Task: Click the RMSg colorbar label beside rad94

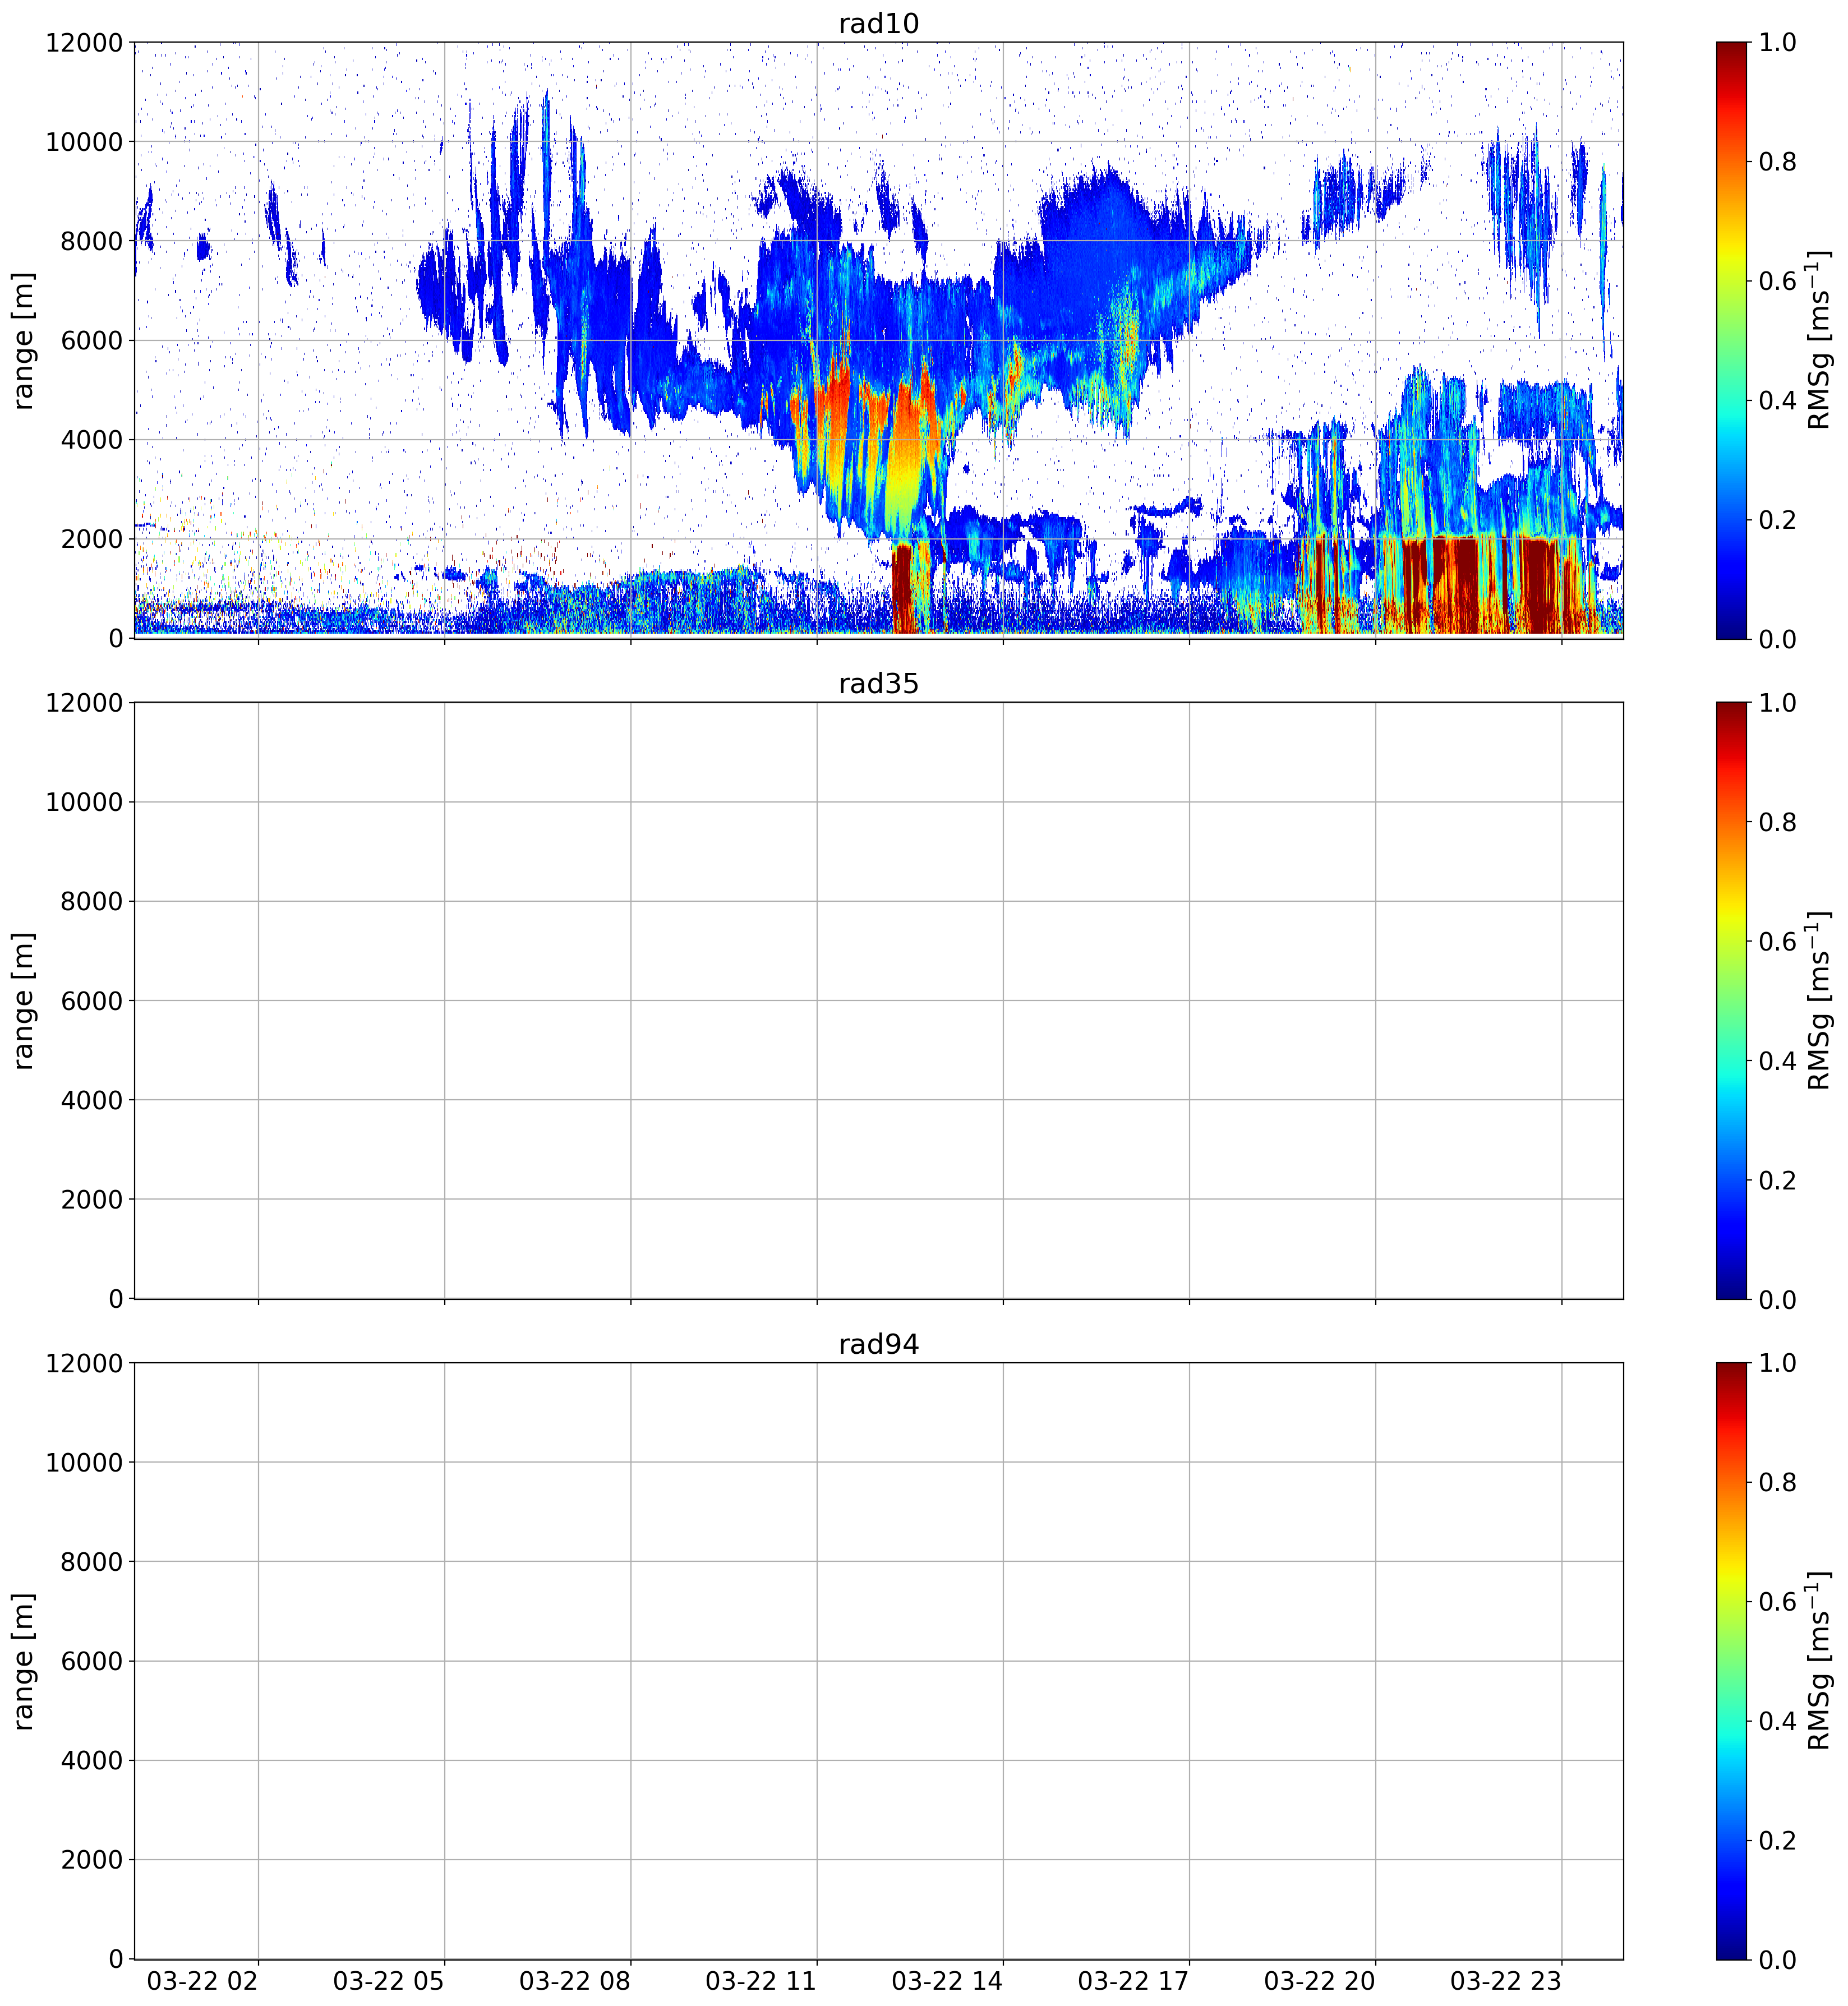Action: tap(1818, 1661)
